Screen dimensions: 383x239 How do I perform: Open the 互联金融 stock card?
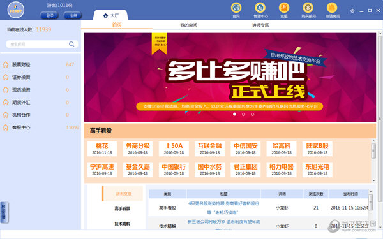click(209, 148)
